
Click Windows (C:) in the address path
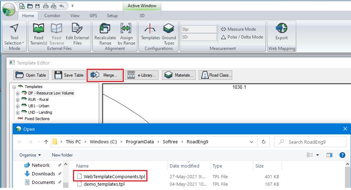[x=103, y=142]
